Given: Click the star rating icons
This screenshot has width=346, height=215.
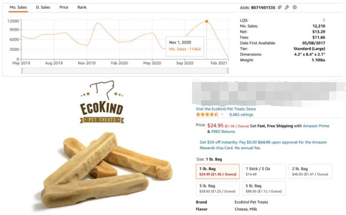Looking at the screenshot, I should pos(207,115).
